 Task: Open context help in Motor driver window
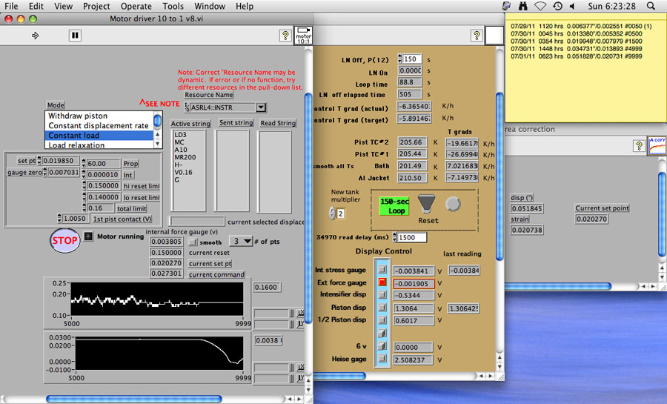coord(285,35)
